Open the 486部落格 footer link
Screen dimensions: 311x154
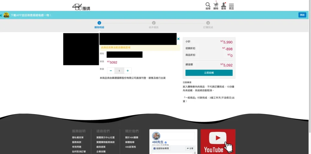tap(131, 147)
